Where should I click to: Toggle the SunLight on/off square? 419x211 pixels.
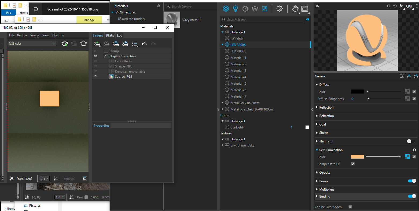tap(307, 127)
